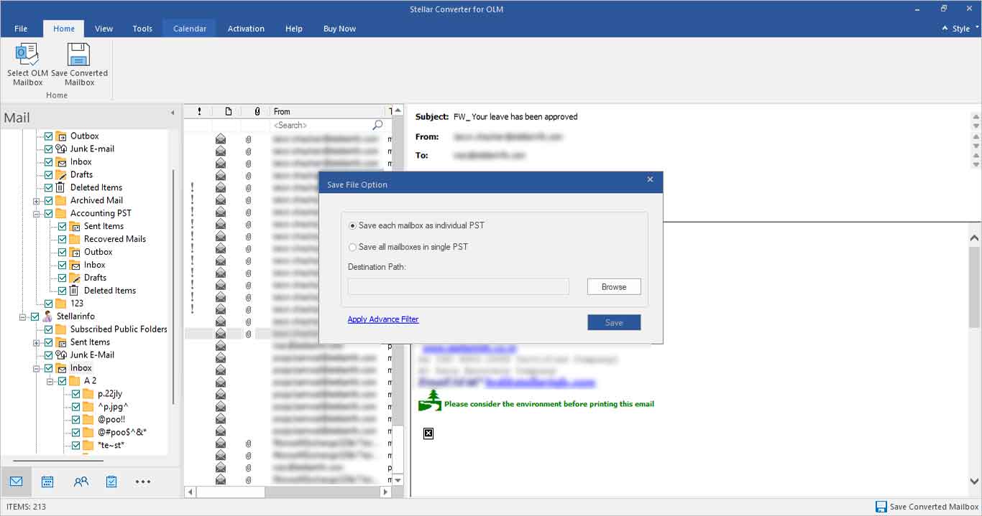The height and width of the screenshot is (516, 982).
Task: Select the @#poo$^&* folder
Action: 122,432
